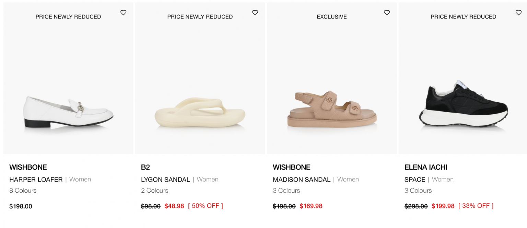The image size is (527, 228).
Task: Click the heart icon on the Lygon Sandal
Action: click(255, 12)
